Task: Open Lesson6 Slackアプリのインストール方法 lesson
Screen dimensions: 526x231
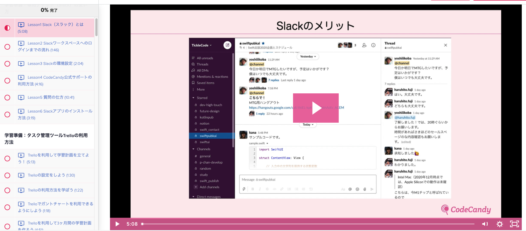Action: click(55, 115)
